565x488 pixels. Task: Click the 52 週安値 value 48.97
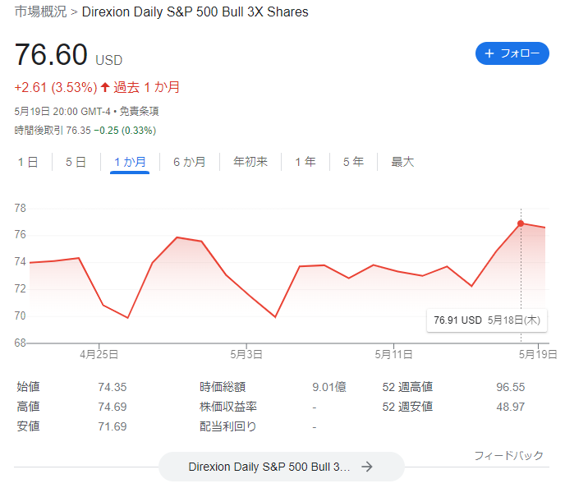(x=510, y=407)
